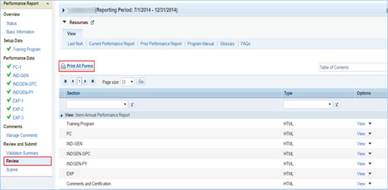Open Program Manual resource link
Viewport: 388px width, 190px height.
201,44
